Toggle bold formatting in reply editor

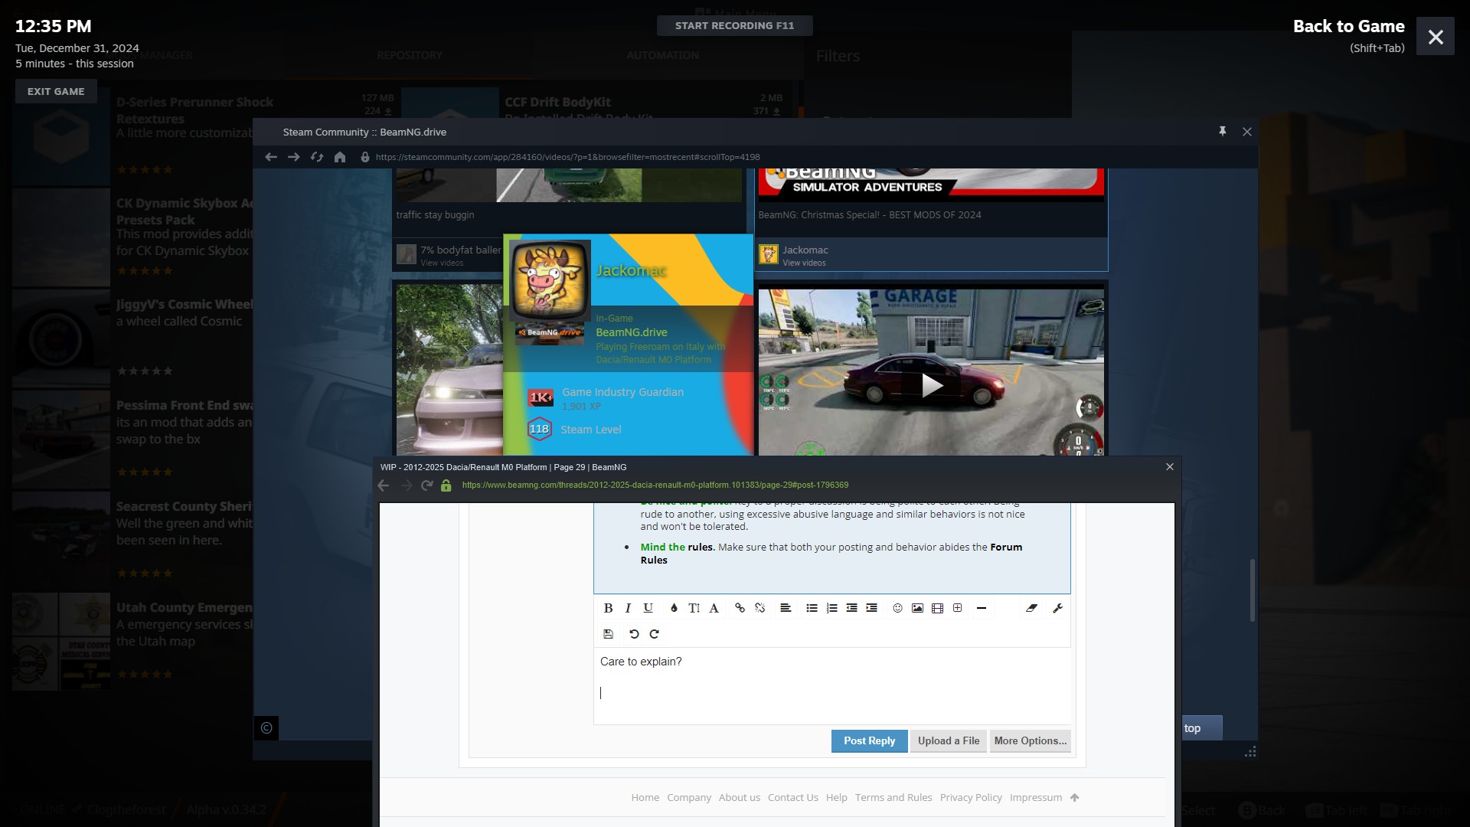[x=608, y=608]
